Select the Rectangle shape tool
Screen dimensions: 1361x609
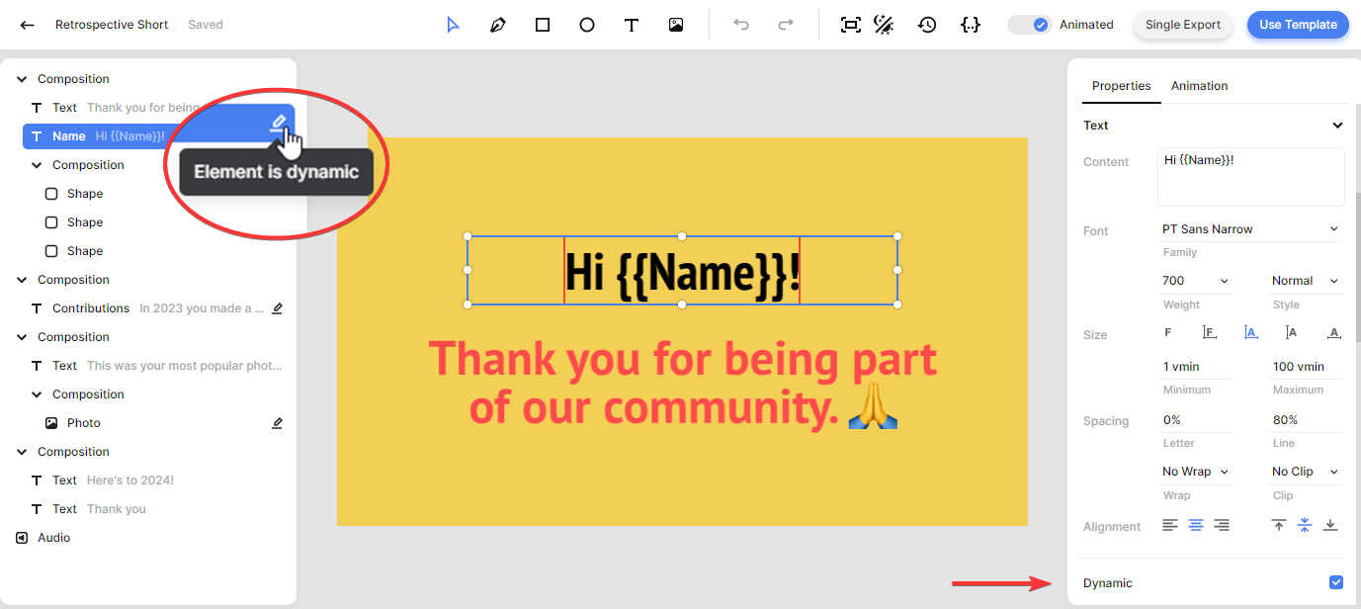[543, 25]
